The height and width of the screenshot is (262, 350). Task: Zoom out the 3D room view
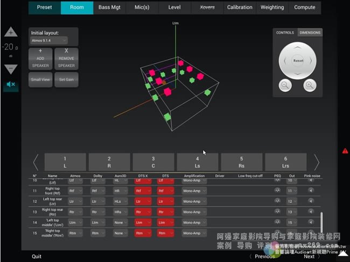click(x=285, y=85)
